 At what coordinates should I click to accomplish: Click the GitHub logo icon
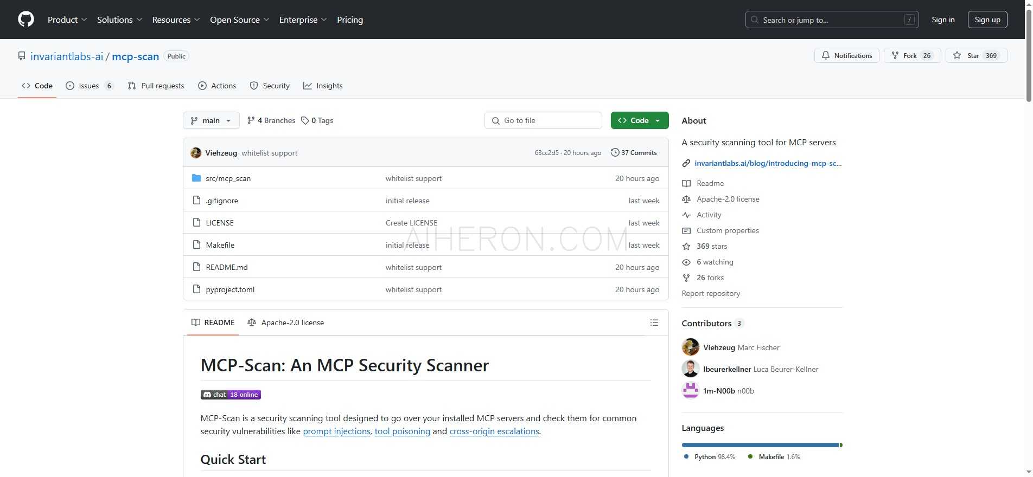tap(26, 20)
